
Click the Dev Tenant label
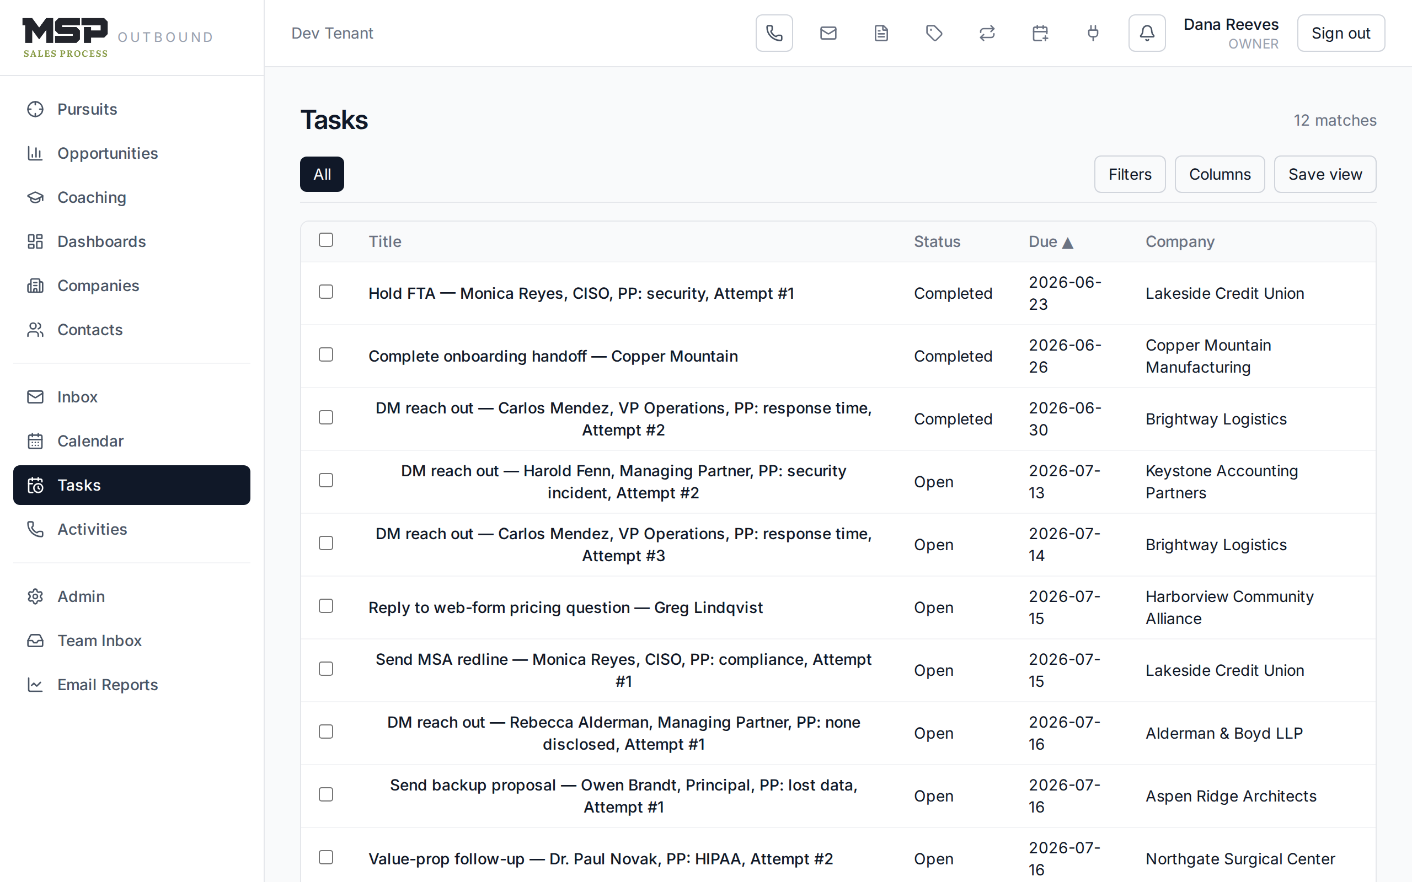point(332,33)
